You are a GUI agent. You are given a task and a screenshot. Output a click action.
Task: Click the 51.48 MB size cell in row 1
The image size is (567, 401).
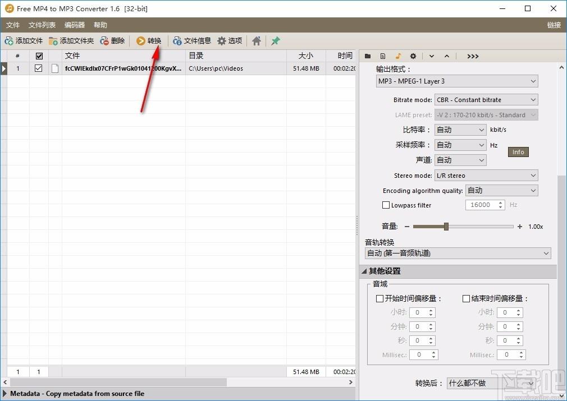[x=306, y=68]
